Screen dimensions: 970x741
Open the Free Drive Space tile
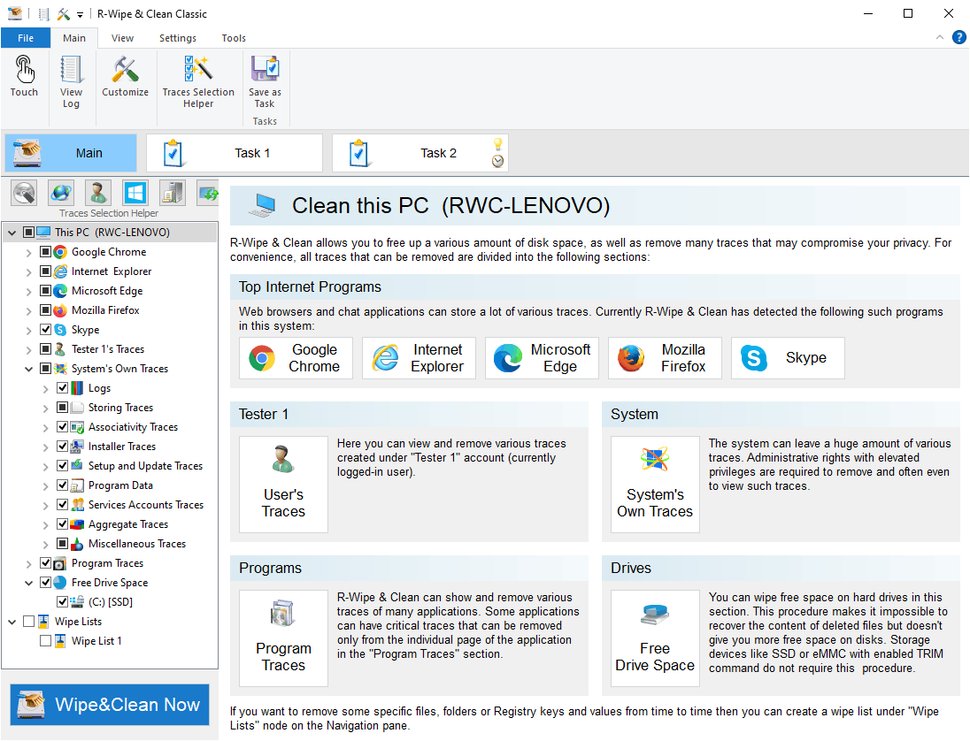coord(655,638)
